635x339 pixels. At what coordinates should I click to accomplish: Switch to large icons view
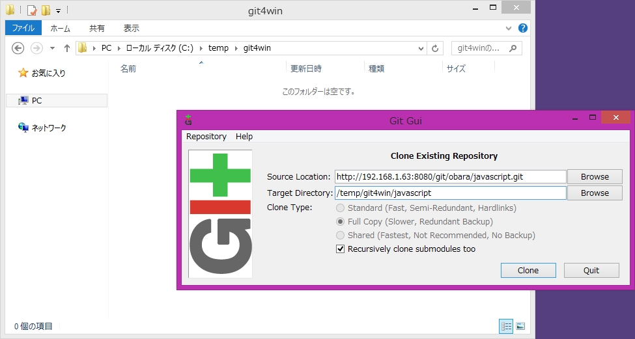pos(521,326)
